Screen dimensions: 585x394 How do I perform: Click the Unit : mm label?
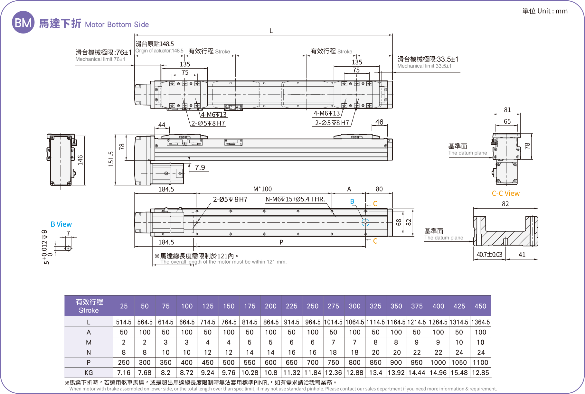[545, 11]
